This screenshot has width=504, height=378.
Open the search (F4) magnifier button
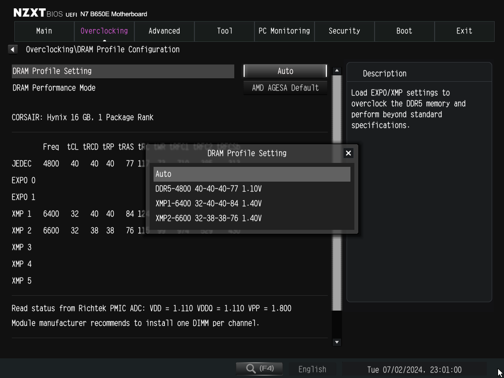click(259, 369)
